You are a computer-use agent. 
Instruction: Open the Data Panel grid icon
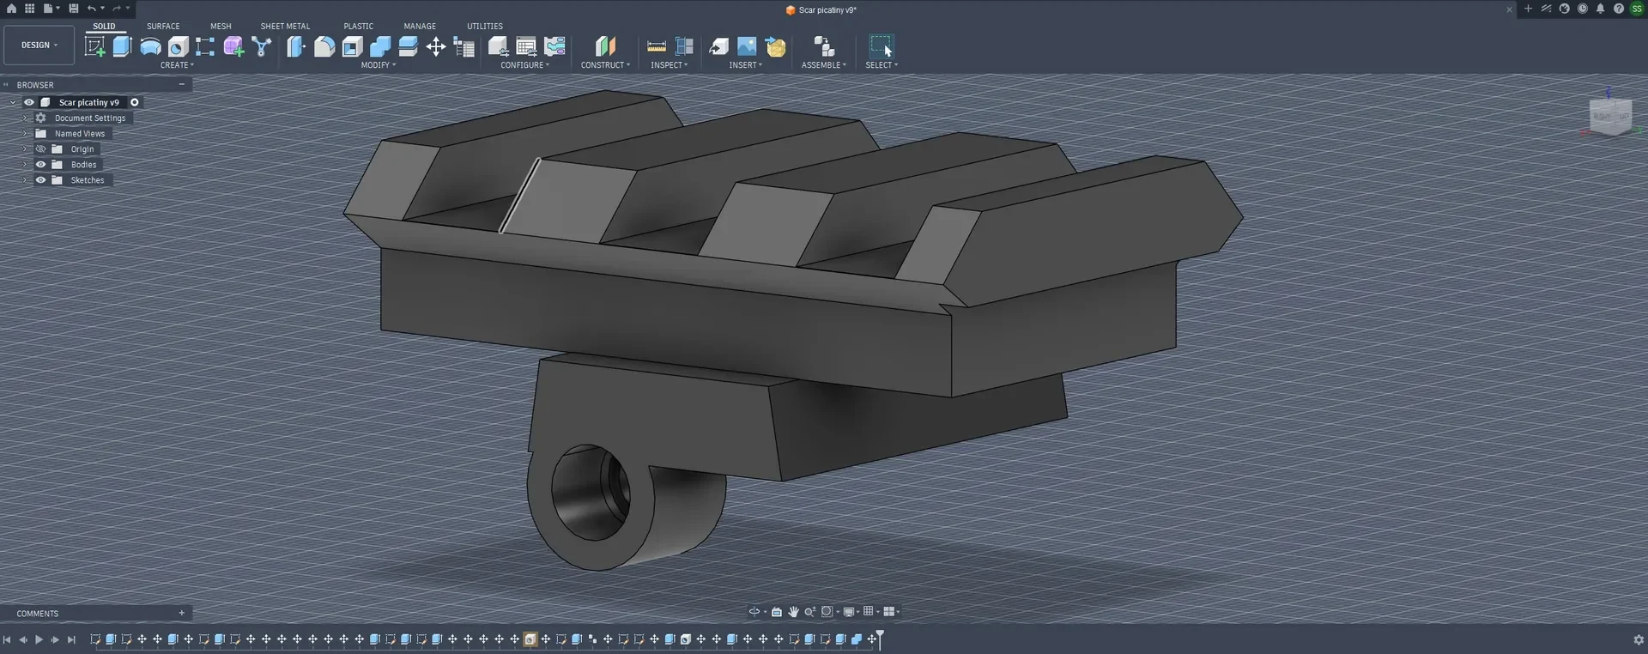29,9
